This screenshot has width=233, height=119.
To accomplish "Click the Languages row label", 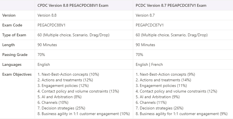I will [x=12, y=64].
